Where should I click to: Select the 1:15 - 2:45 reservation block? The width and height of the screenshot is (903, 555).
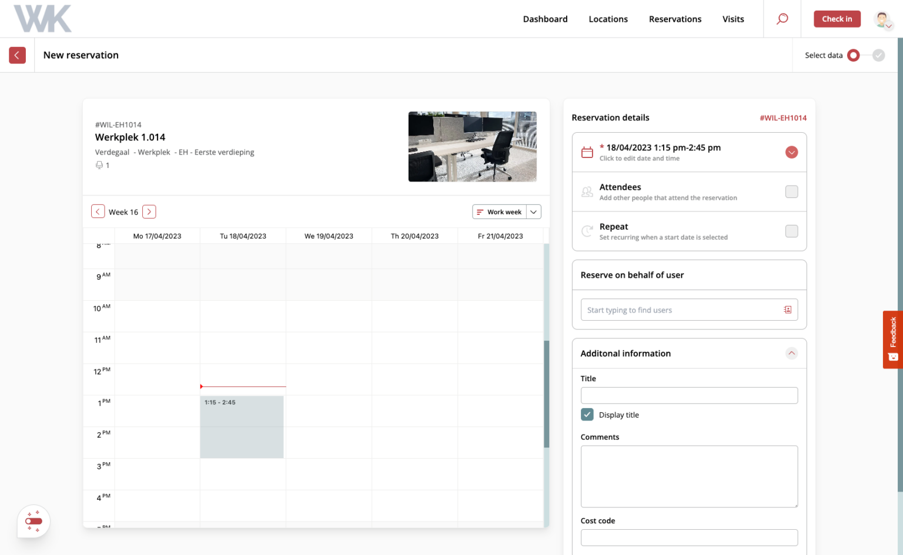tap(242, 426)
